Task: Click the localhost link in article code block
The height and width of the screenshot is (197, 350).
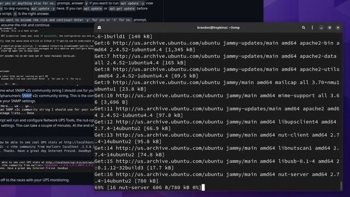Action: click(x=69, y=163)
